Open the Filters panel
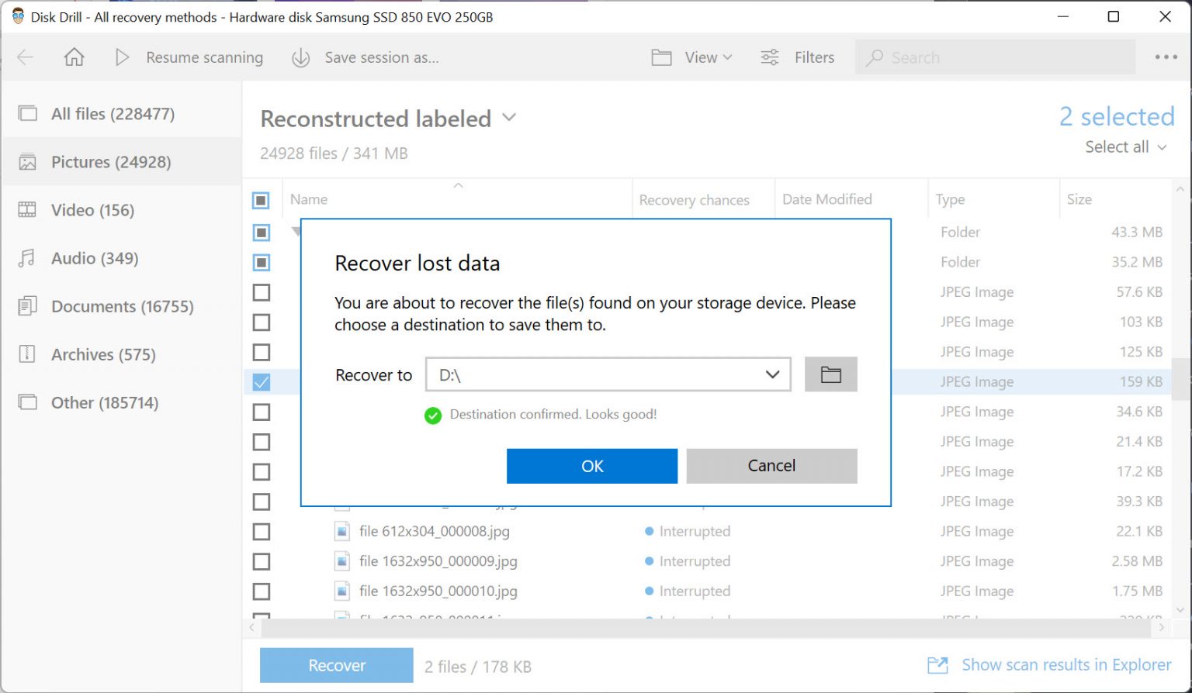1192x693 pixels. pyautogui.click(x=797, y=57)
